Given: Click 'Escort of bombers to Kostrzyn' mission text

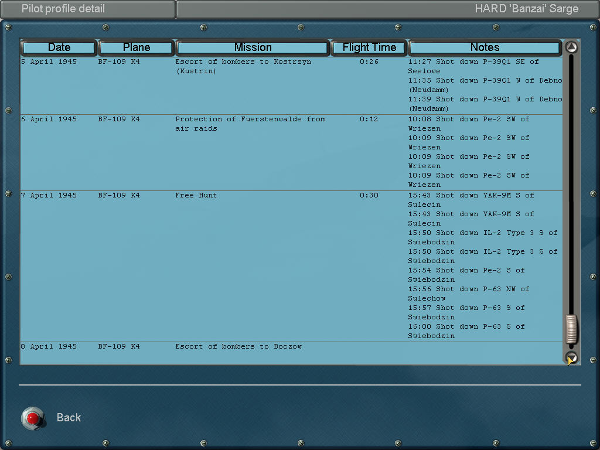Looking at the screenshot, I should [x=243, y=62].
